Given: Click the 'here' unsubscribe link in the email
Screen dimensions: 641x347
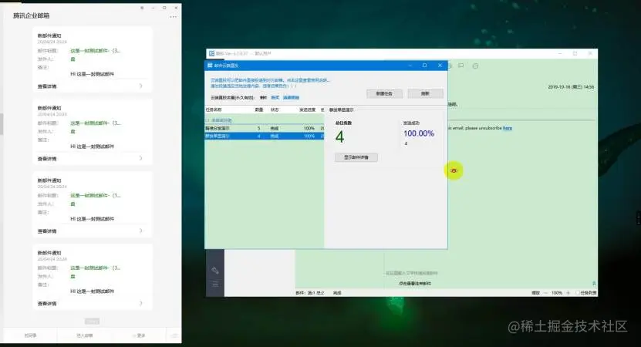Looking at the screenshot, I should (508, 128).
